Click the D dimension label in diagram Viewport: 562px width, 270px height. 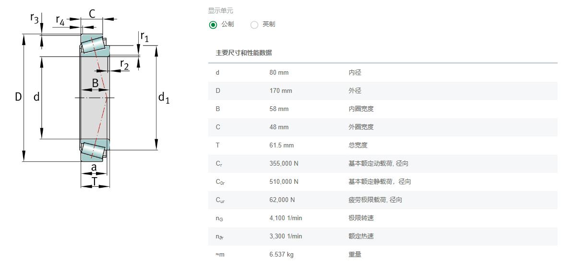(x=18, y=97)
